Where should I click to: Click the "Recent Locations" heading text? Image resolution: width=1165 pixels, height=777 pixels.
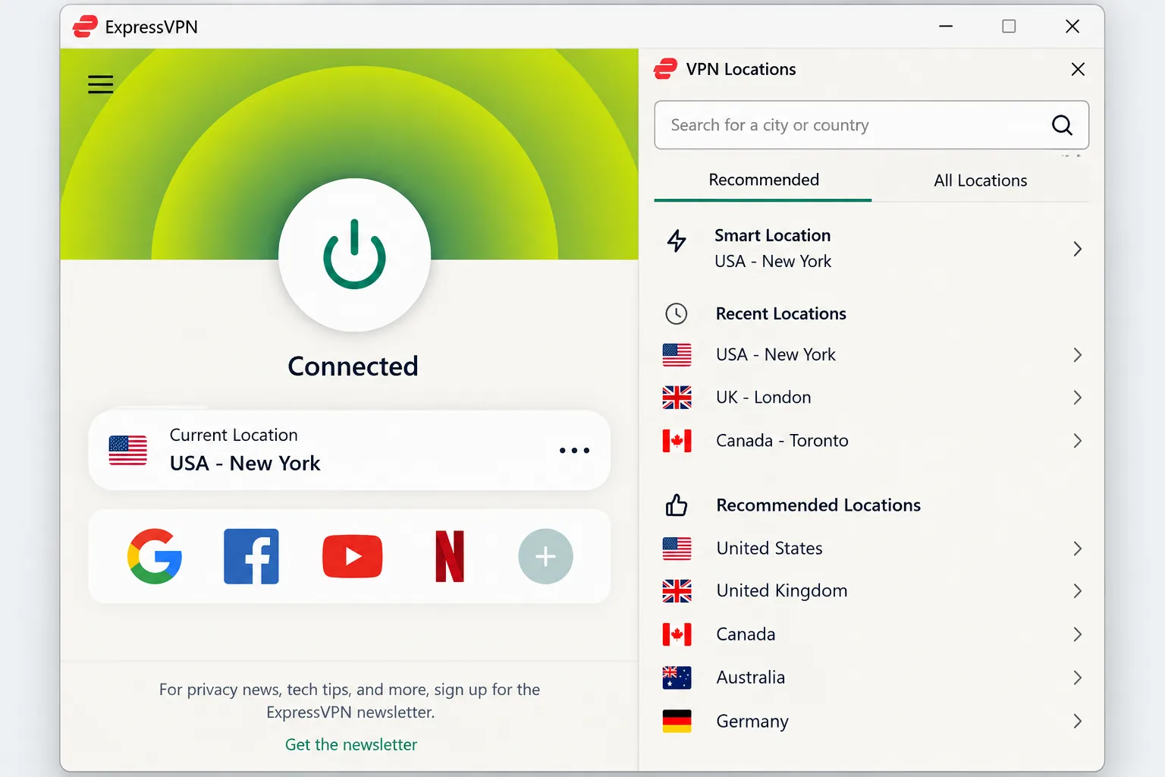click(781, 313)
